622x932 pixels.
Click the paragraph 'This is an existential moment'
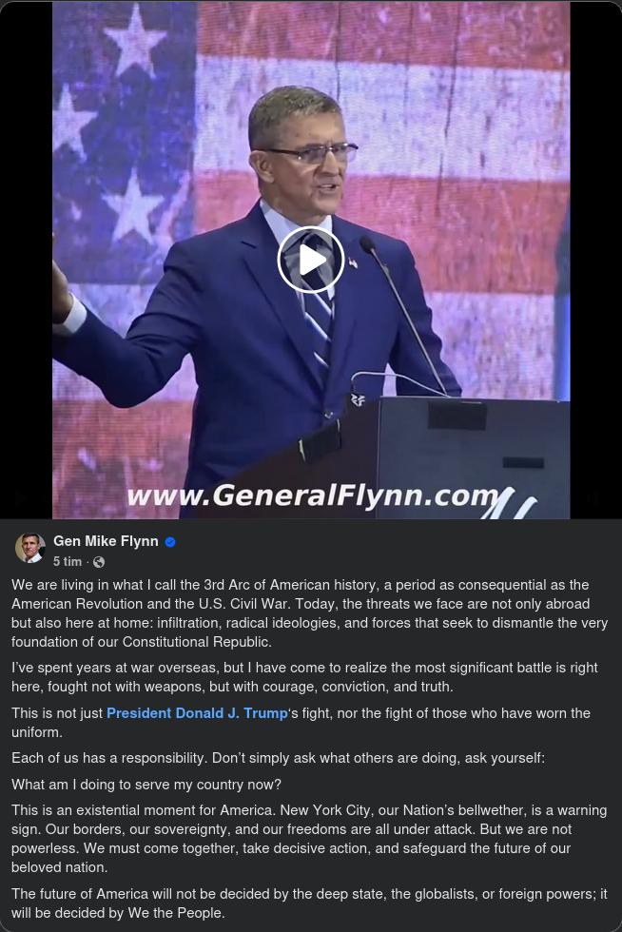coord(309,839)
